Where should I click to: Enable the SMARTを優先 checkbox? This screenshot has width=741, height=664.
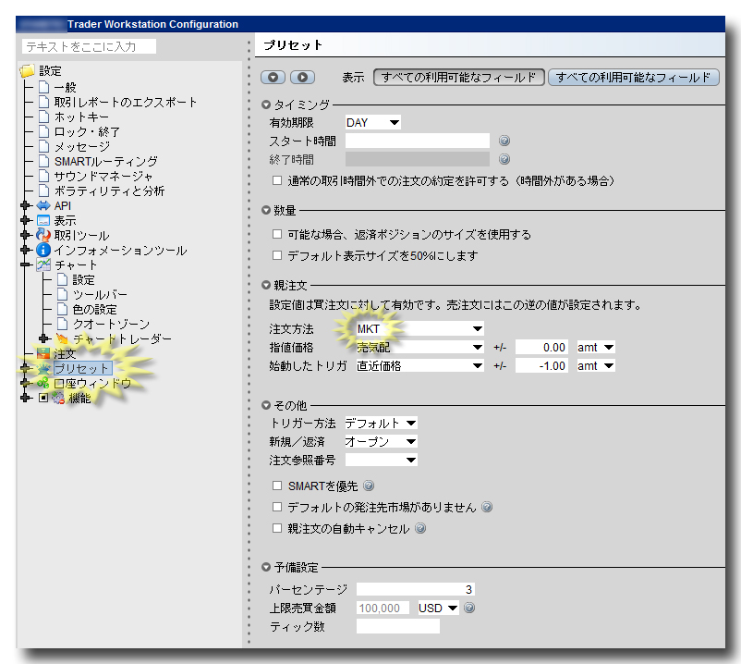pos(277,486)
